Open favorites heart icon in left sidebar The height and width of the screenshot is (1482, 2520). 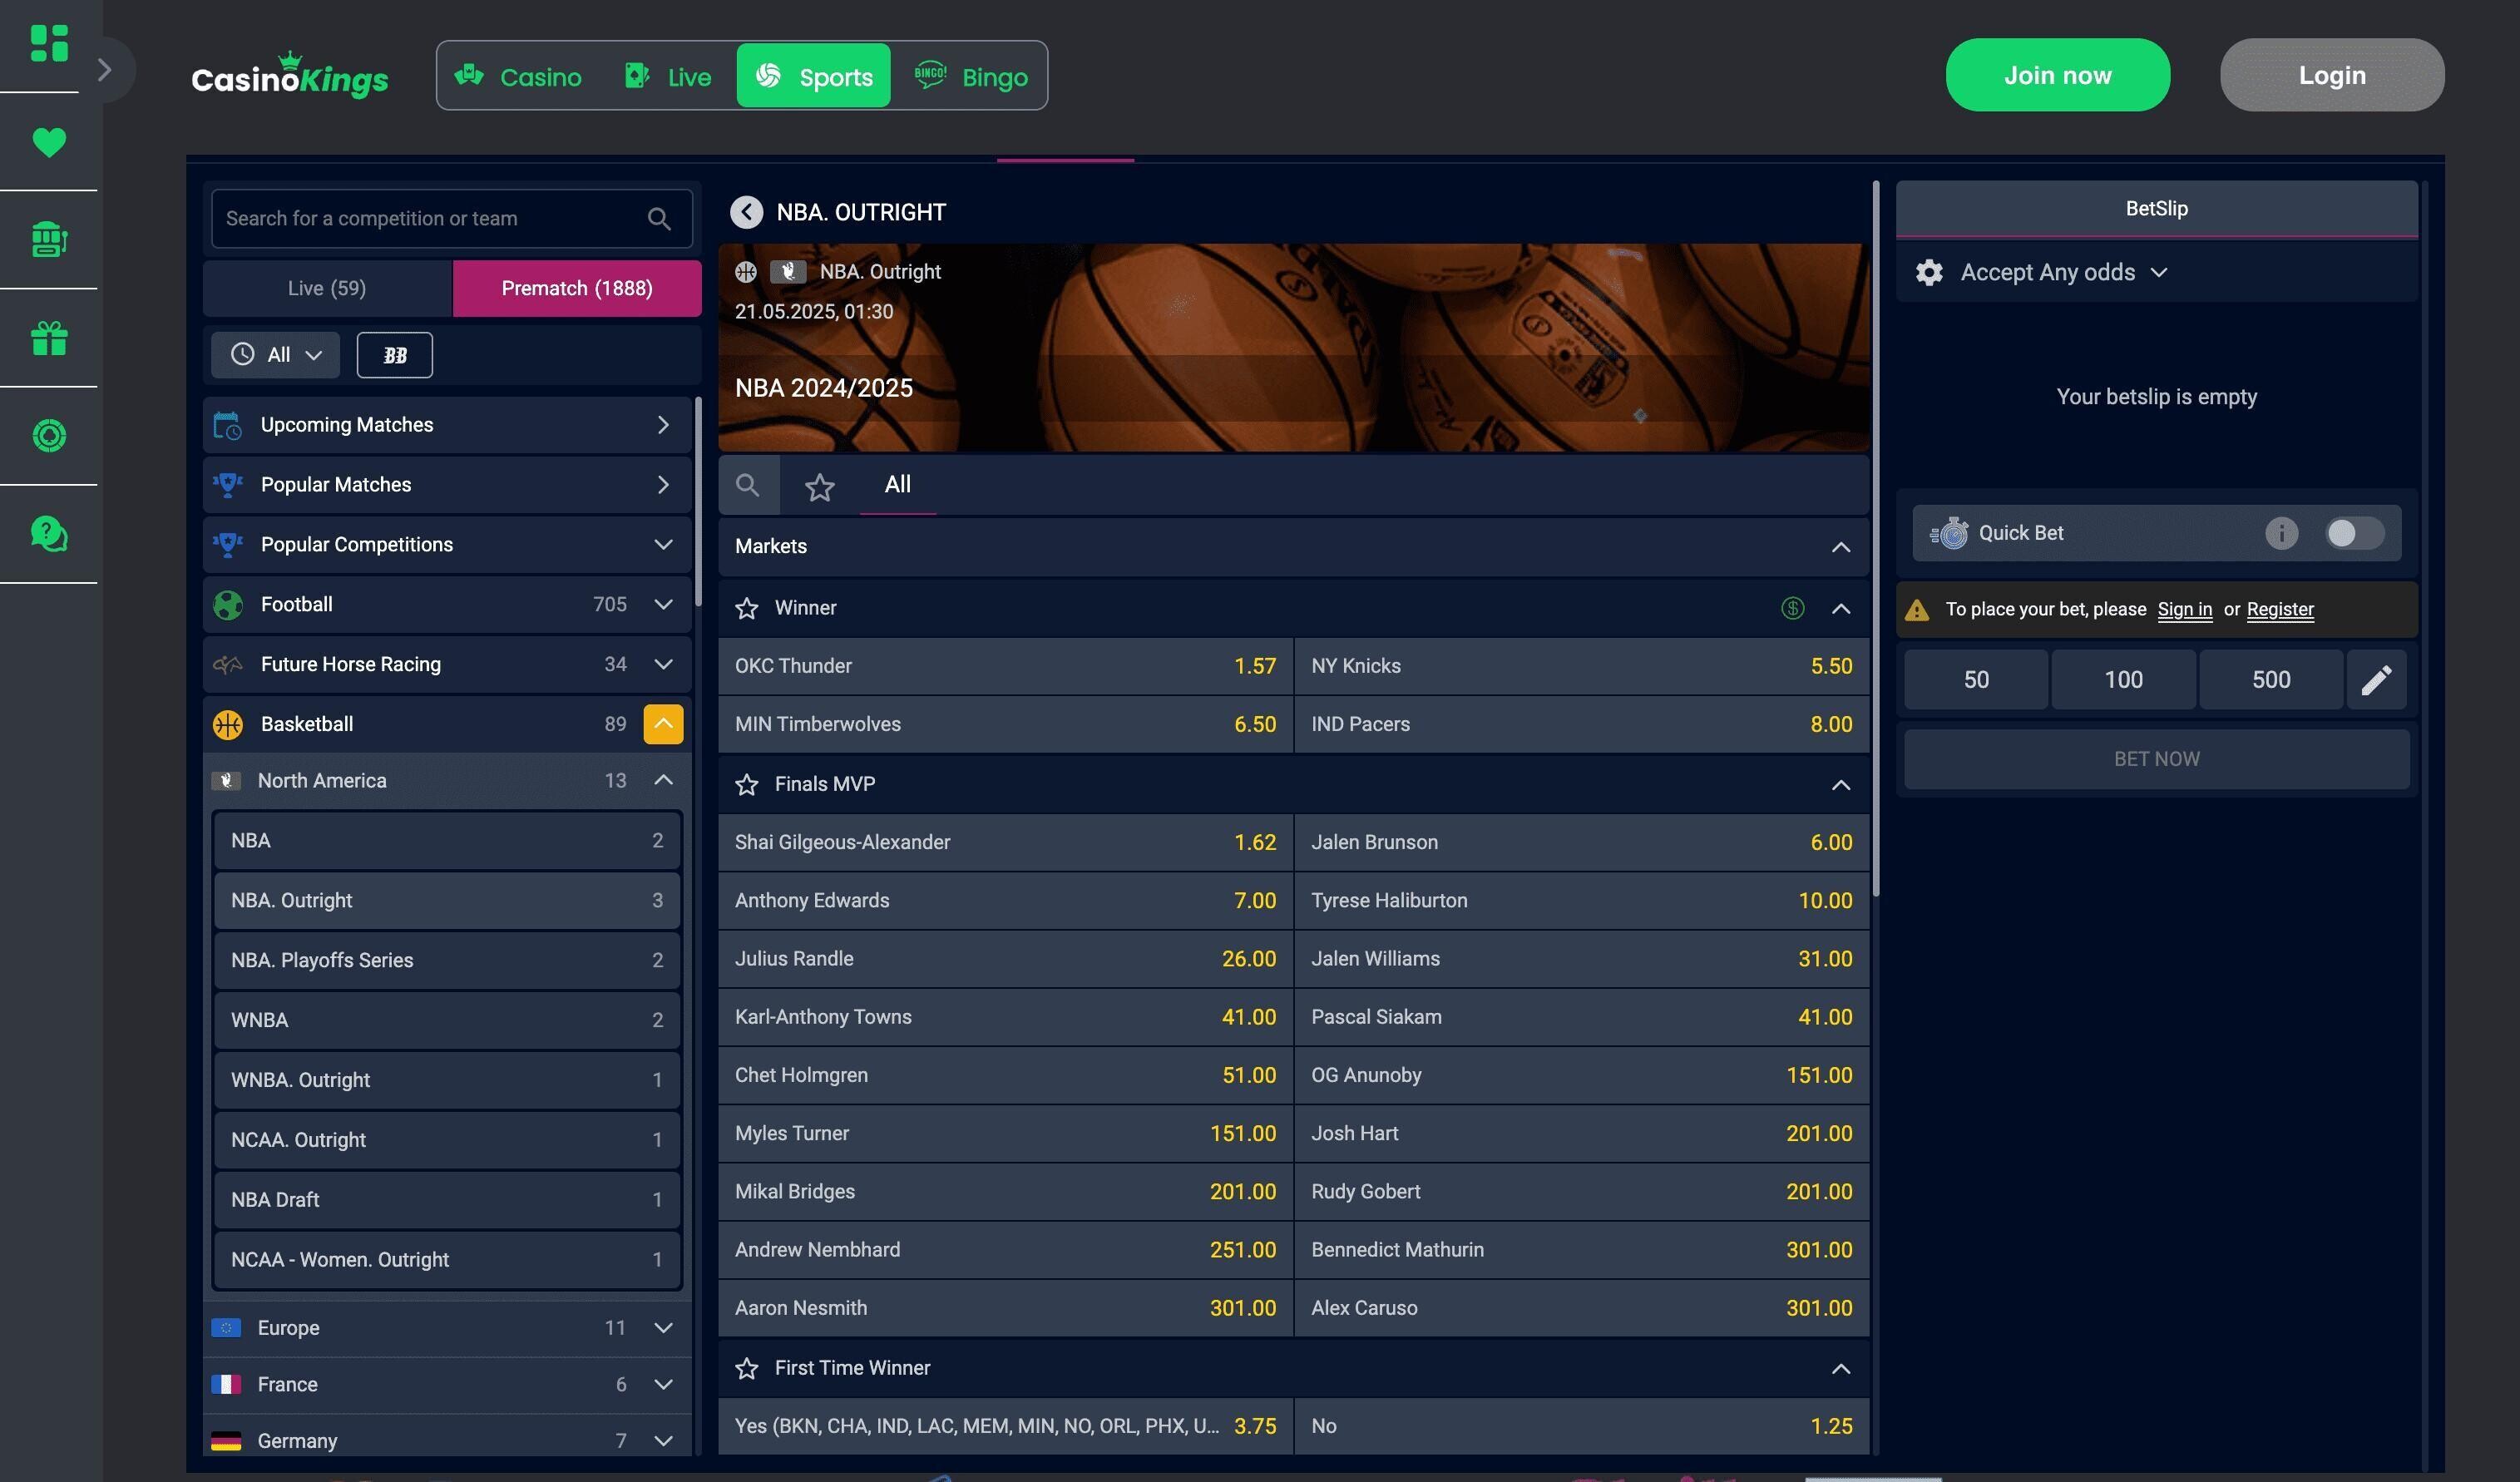(x=49, y=142)
